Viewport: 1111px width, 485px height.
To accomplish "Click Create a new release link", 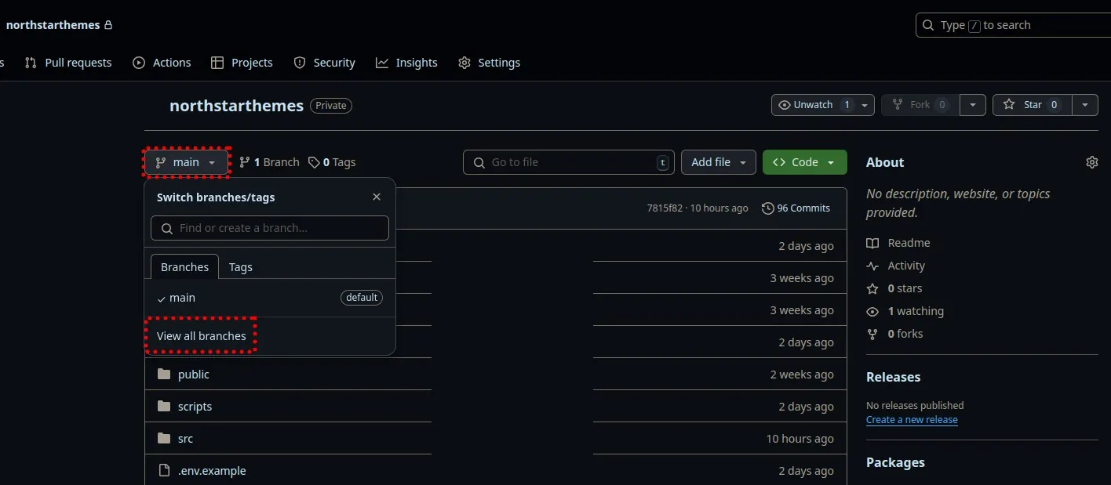I will pos(912,420).
